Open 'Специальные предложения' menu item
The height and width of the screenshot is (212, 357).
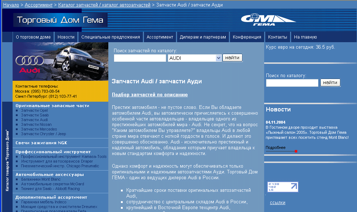click(110, 37)
